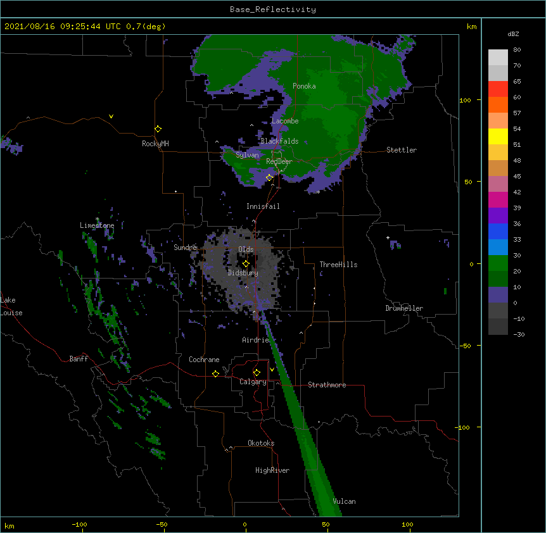Click the Didsbury label
This screenshot has height=533, width=546.
[x=243, y=273]
